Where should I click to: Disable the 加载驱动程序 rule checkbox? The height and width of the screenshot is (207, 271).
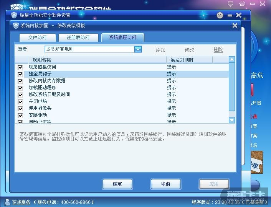pyautogui.click(x=20, y=88)
